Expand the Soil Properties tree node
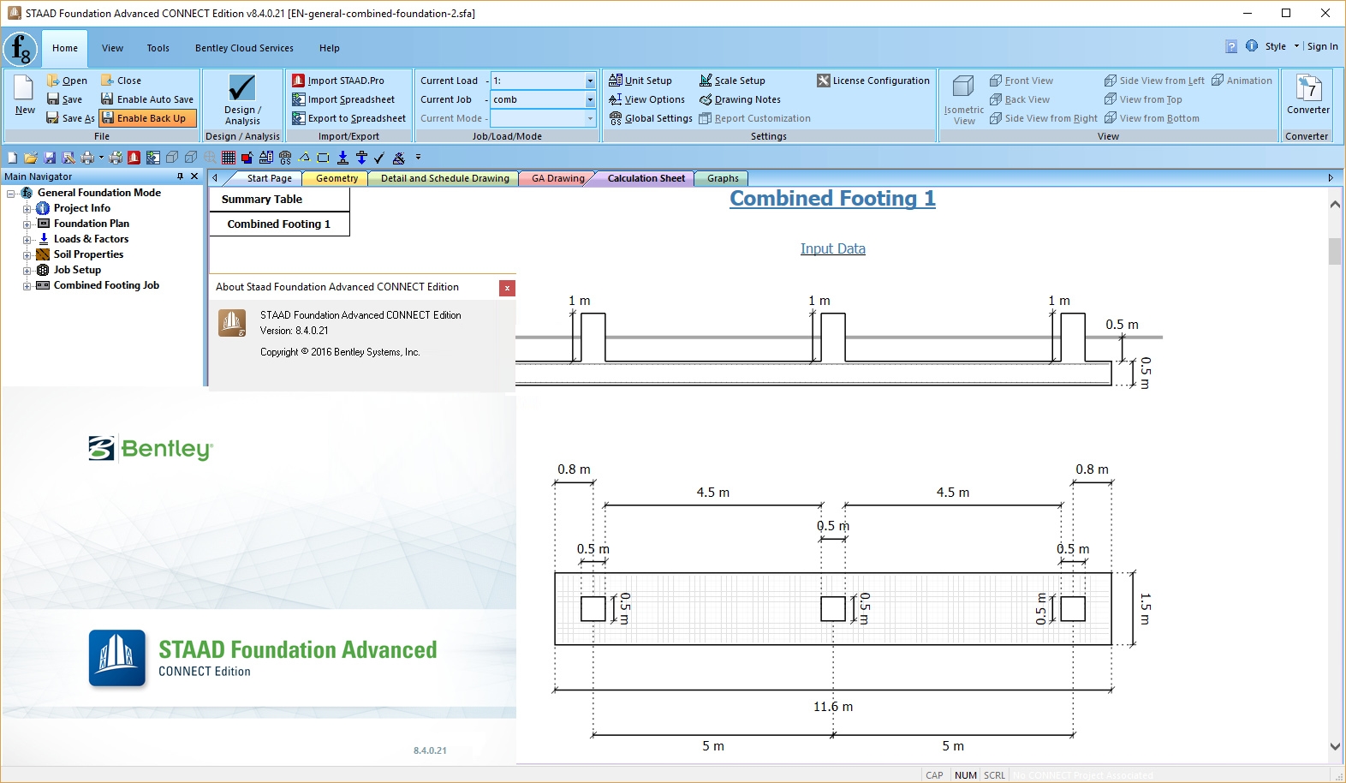 tap(27, 254)
